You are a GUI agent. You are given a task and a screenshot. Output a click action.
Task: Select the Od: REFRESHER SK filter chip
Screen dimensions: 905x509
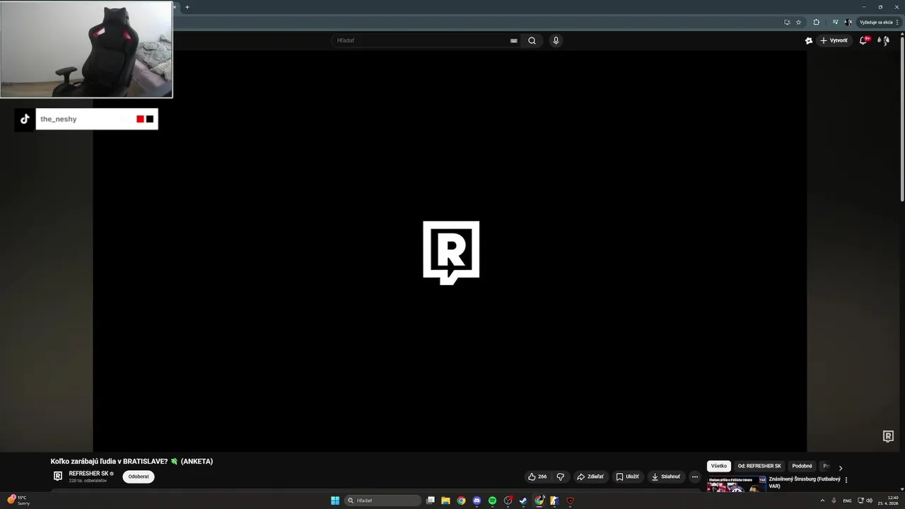click(x=759, y=466)
